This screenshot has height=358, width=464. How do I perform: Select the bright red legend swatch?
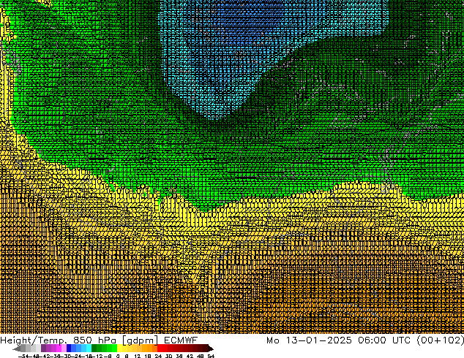coord(160,348)
